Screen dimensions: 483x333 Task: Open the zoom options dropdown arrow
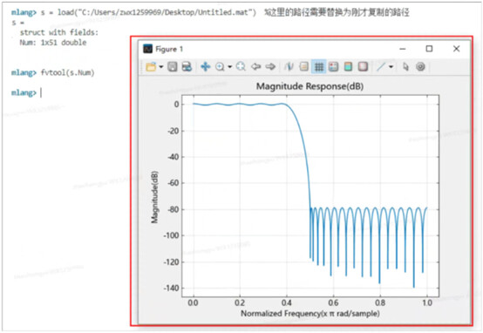[230, 66]
